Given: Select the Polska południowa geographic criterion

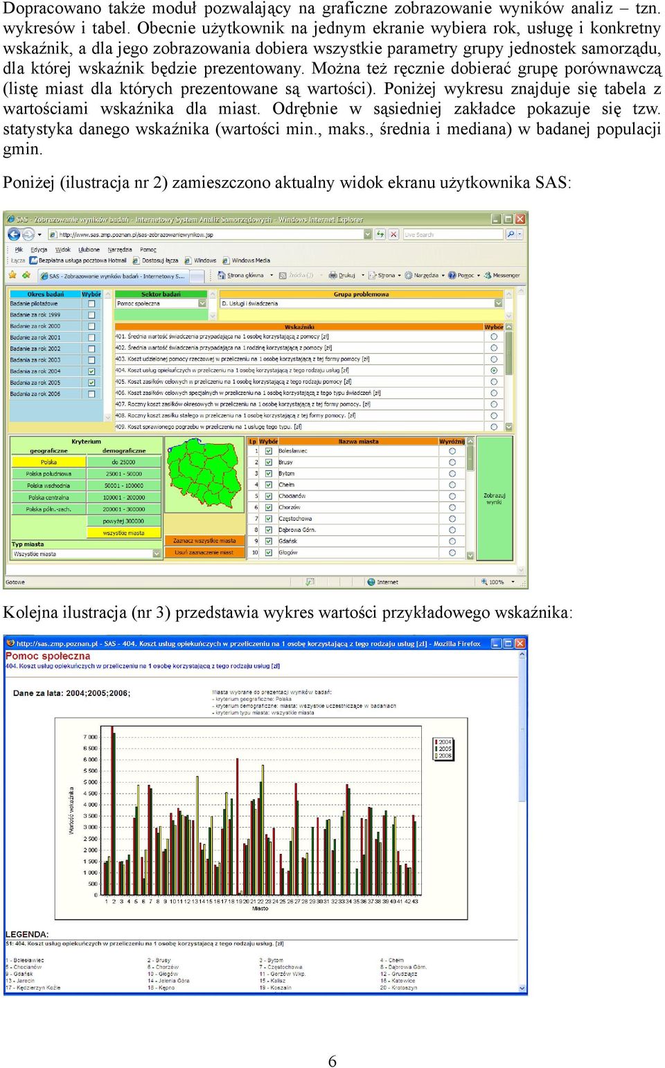Looking at the screenshot, I should click(x=48, y=474).
